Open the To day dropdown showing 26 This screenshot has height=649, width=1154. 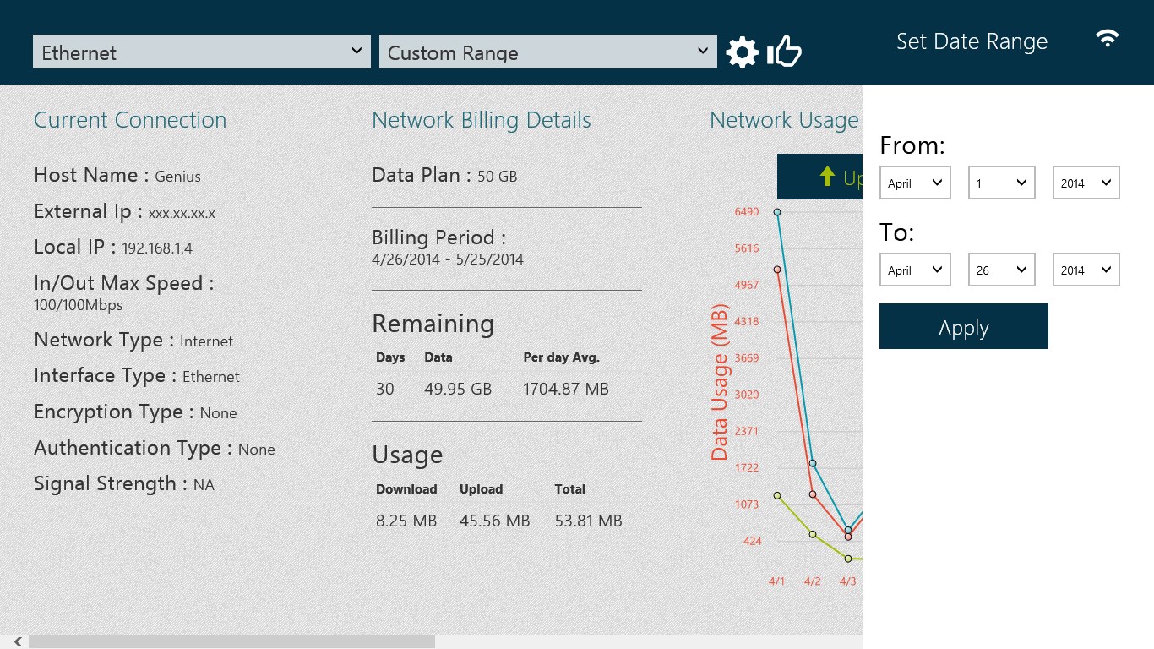pyautogui.click(x=1001, y=270)
